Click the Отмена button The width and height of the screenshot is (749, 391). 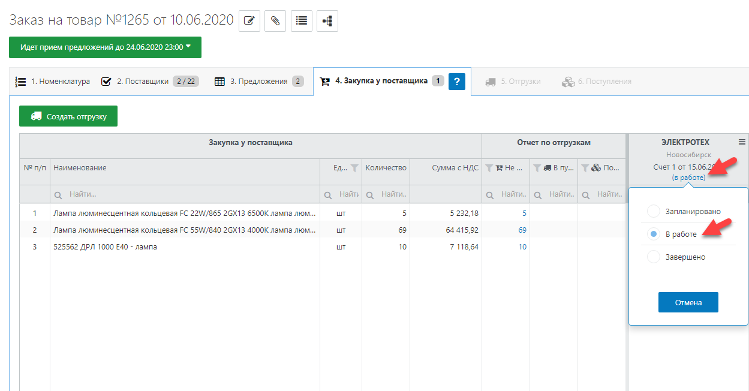tap(688, 303)
